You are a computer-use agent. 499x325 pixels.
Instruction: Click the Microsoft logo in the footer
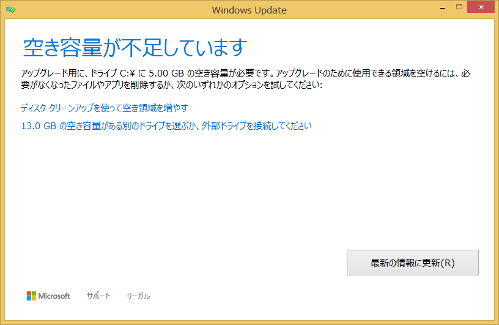48,296
